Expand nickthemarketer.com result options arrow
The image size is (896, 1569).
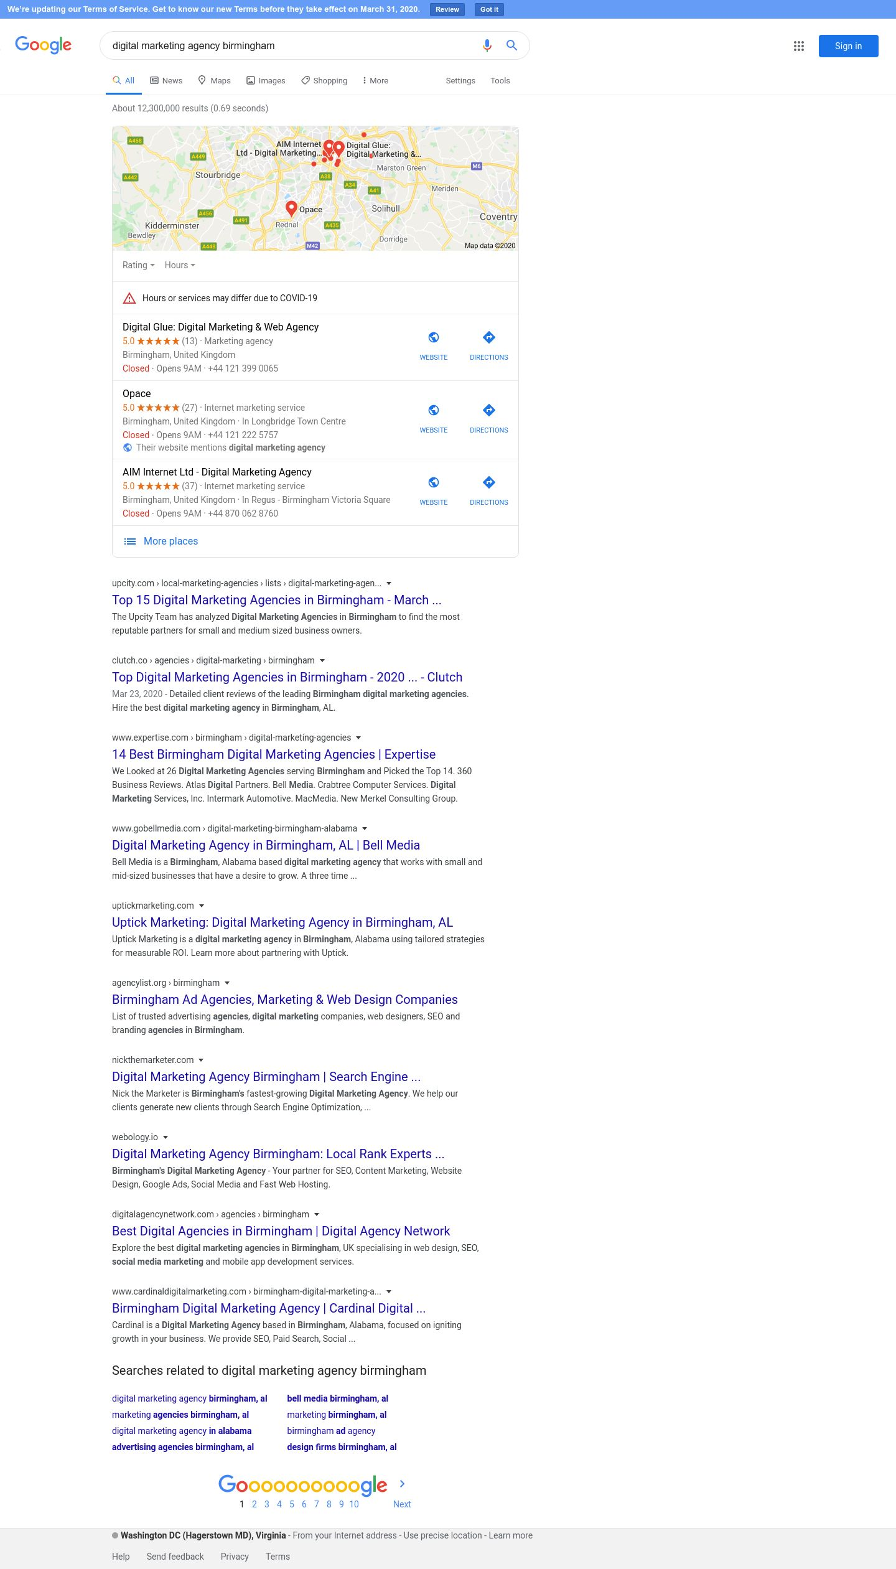click(x=201, y=1061)
